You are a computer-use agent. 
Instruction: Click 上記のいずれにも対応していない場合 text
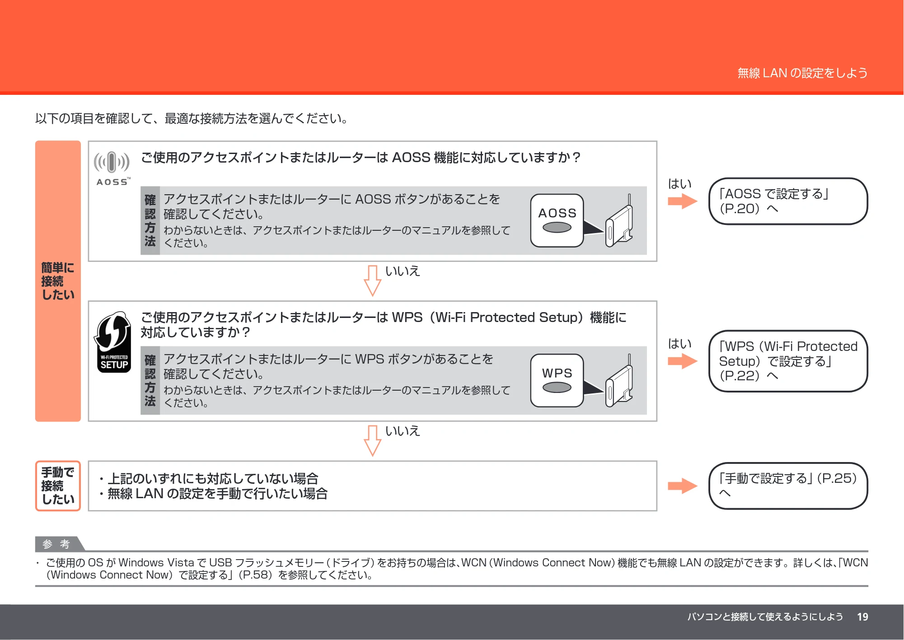pos(209,478)
